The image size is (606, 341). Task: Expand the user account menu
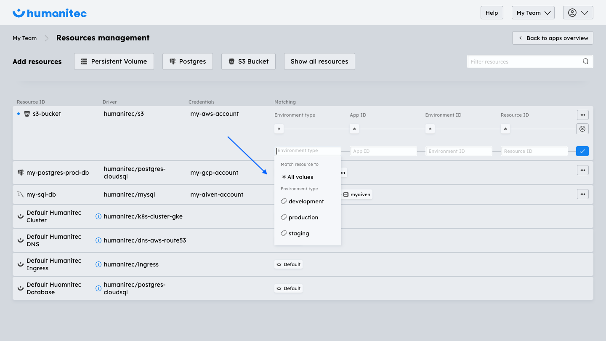(578, 13)
